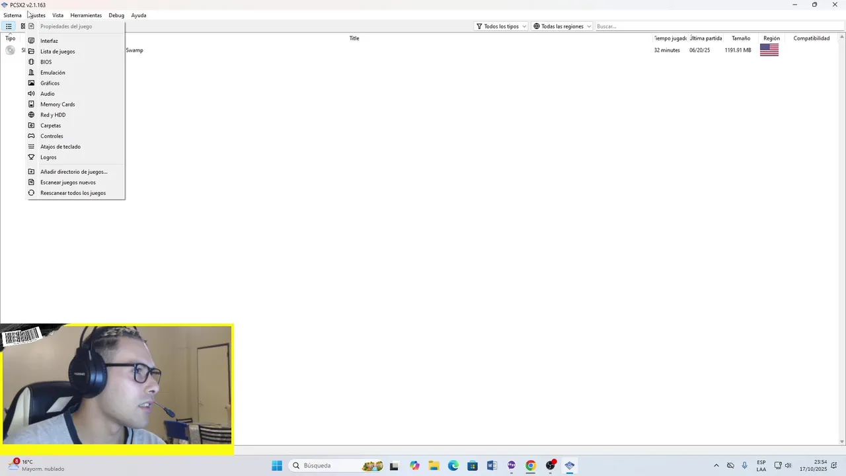Sort by the Title column header
Viewport: 846px width, 476px height.
coord(354,38)
